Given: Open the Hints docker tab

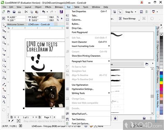Looking at the screenshot, I should tap(157, 31).
